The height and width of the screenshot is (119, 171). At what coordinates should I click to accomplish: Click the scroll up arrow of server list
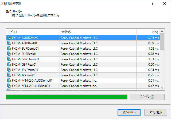point(162,31)
